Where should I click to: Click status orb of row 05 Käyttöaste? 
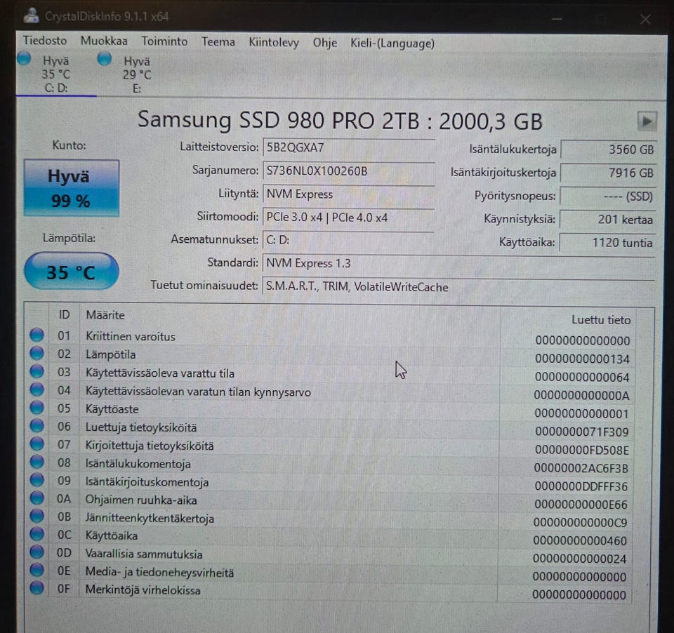(37, 407)
